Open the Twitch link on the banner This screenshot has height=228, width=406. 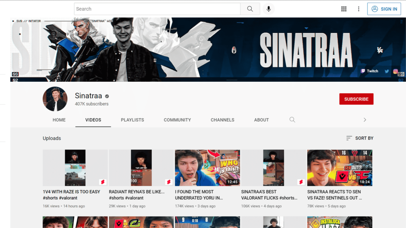tap(369, 71)
